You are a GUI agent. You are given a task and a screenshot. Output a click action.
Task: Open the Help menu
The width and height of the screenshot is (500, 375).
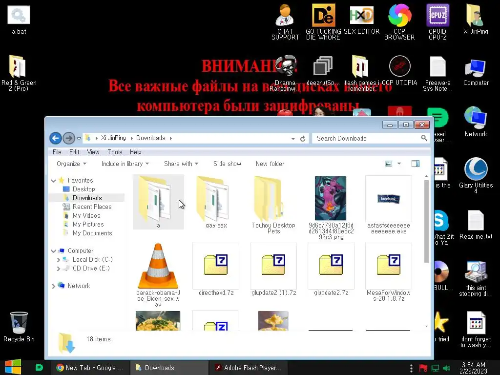pyautogui.click(x=136, y=152)
